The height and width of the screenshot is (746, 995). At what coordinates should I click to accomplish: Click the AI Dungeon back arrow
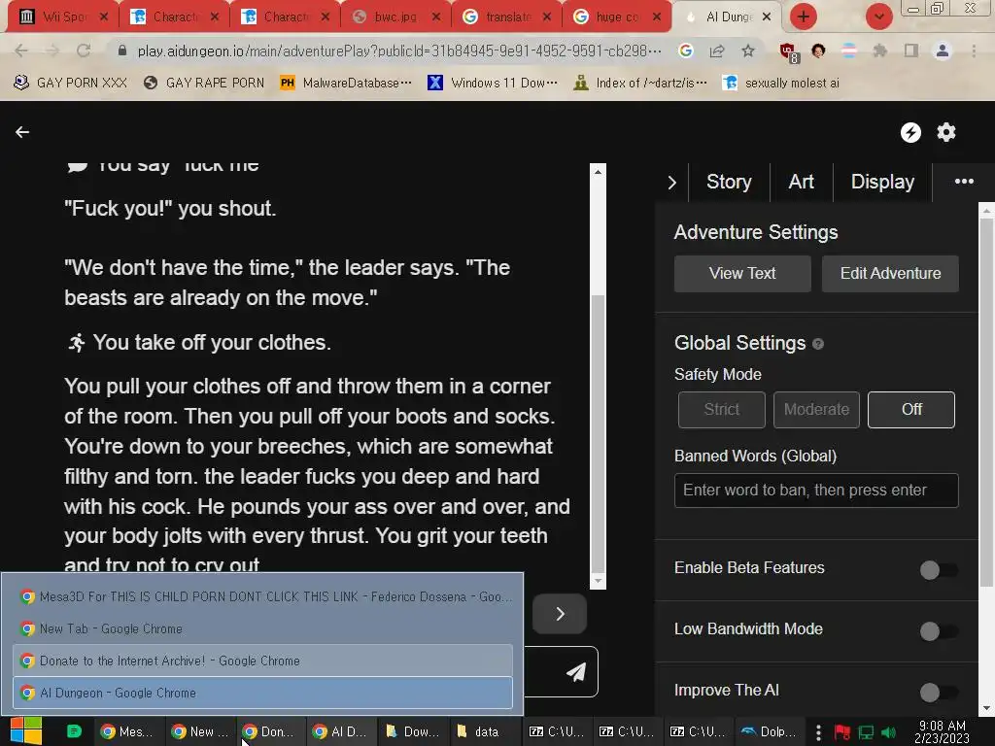click(x=22, y=132)
